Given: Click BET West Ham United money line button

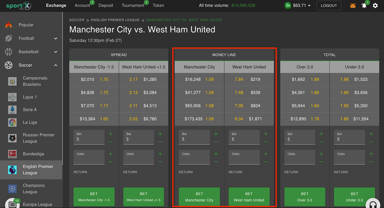Looking at the screenshot, I should [249, 197].
